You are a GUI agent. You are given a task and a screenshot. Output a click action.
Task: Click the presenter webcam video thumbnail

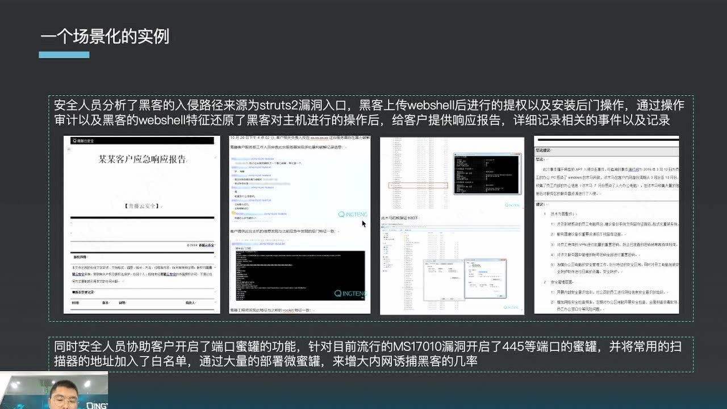tap(54, 390)
